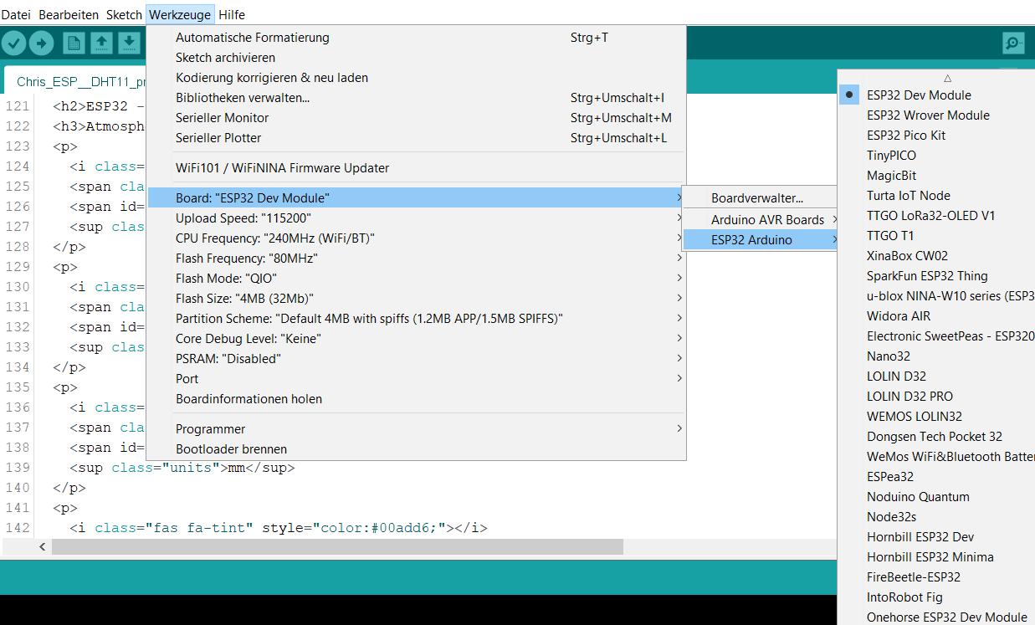Click the New sketch icon
Screen dimensions: 1035x625
[74, 44]
